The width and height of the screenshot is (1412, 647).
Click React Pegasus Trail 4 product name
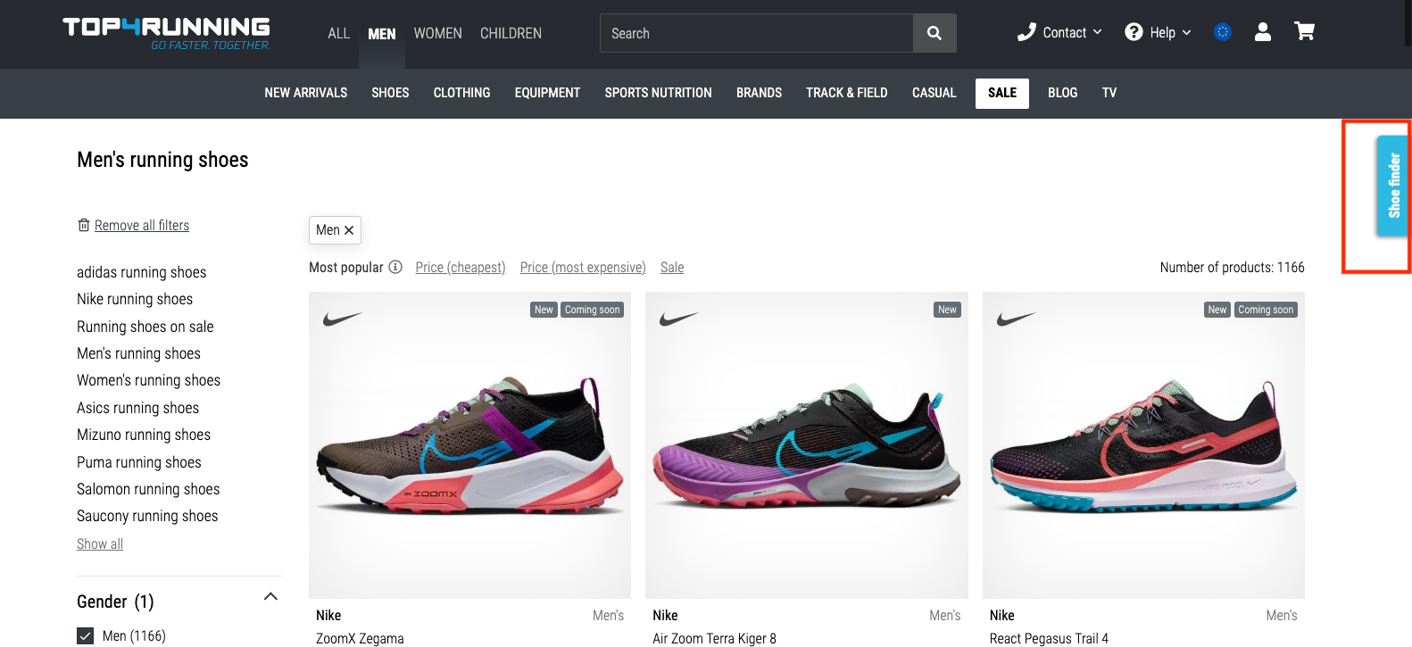click(1049, 638)
